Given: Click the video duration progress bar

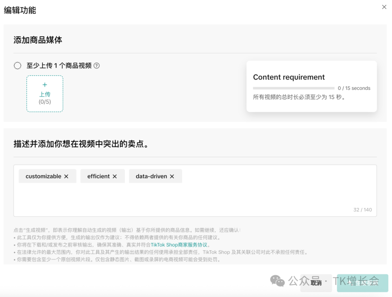Looking at the screenshot, I should coord(293,88).
